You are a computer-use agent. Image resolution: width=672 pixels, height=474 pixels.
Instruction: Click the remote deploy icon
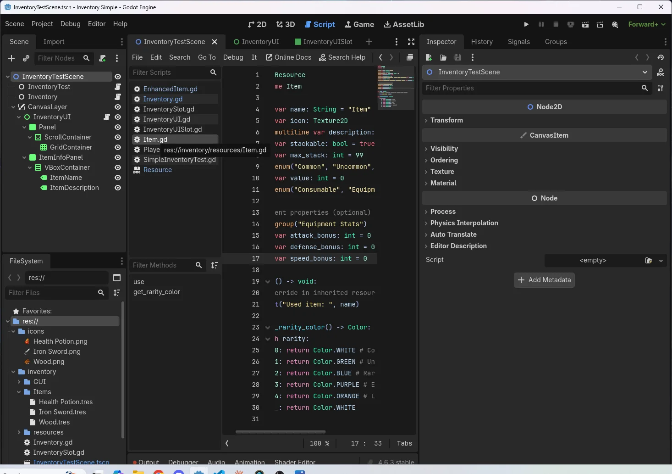pyautogui.click(x=570, y=24)
